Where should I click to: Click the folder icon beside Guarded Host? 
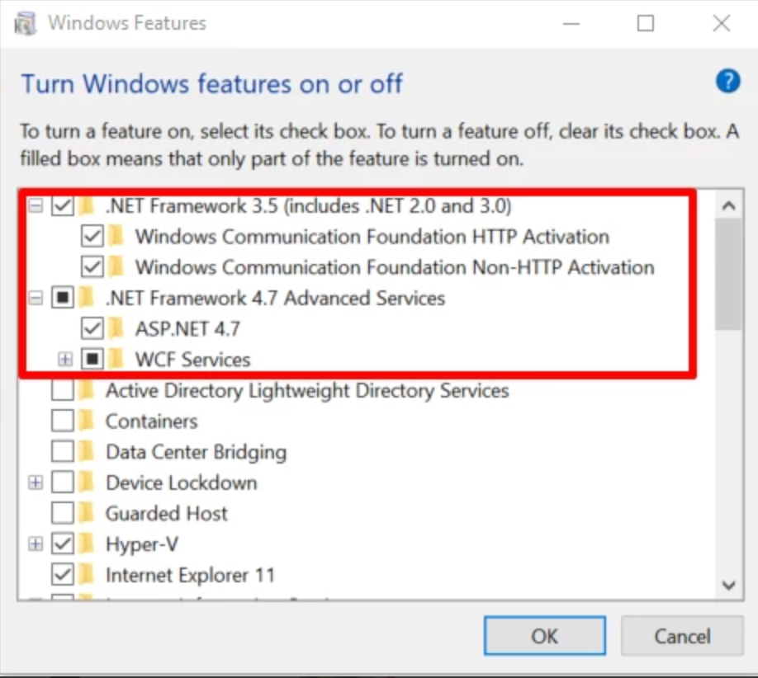87,514
